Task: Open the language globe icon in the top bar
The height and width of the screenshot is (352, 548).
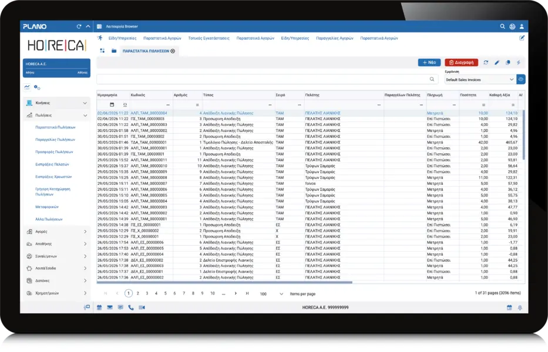Action: coord(512,26)
